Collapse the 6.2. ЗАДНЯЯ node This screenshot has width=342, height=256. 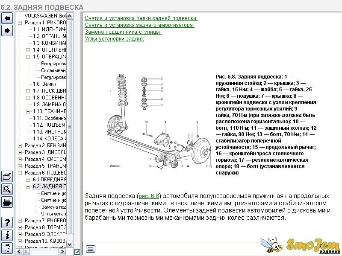pos(28,186)
